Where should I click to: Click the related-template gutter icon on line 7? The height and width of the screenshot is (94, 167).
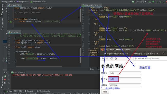pos(11,21)
